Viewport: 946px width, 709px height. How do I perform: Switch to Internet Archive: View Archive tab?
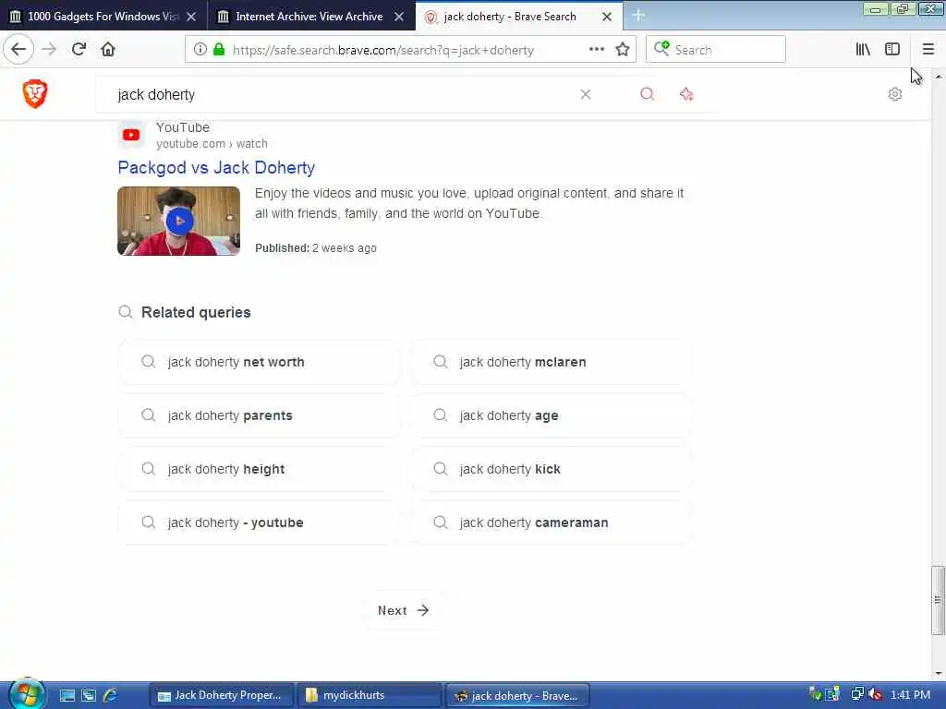point(309,17)
